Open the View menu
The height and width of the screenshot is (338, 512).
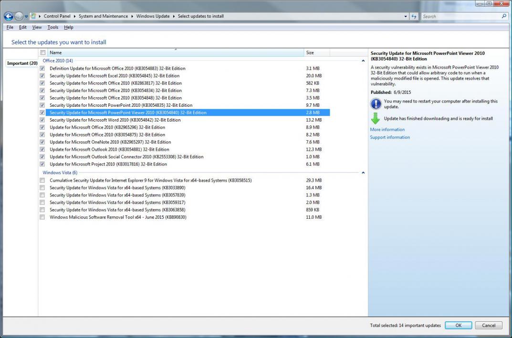[x=37, y=27]
